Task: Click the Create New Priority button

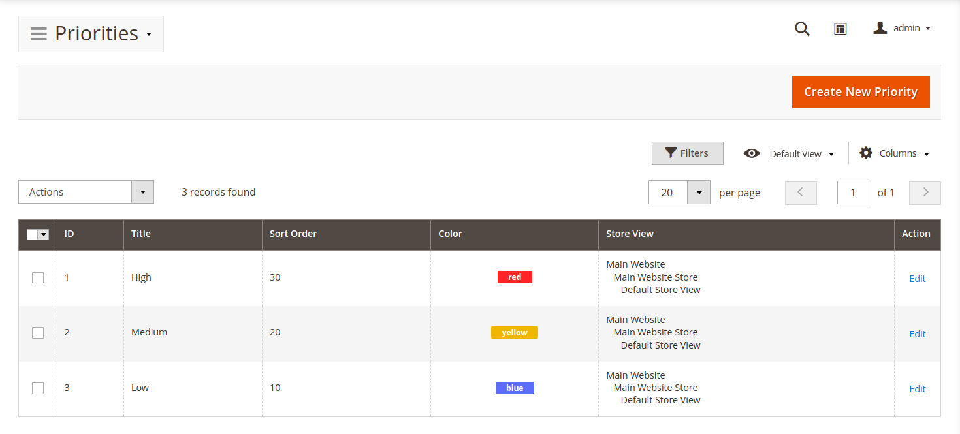Action: coord(860,92)
